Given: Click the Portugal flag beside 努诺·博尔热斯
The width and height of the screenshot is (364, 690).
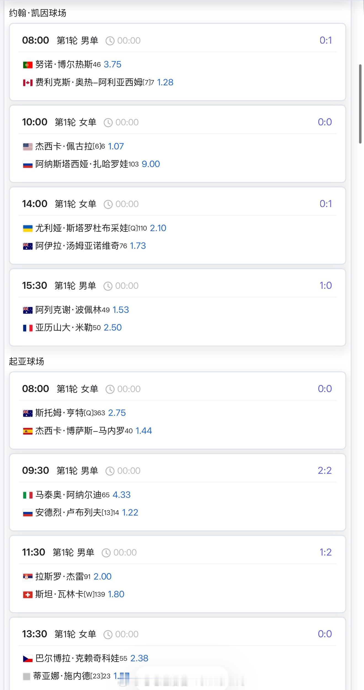Looking at the screenshot, I should point(28,65).
